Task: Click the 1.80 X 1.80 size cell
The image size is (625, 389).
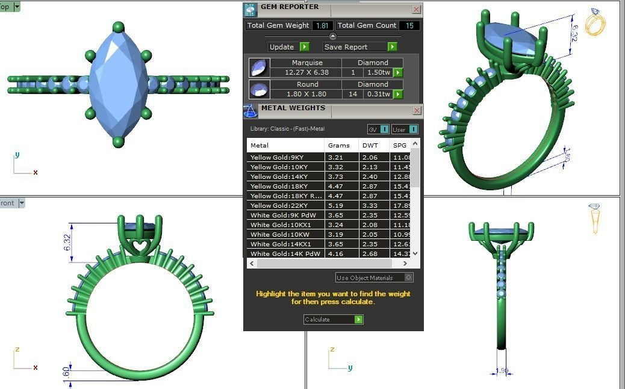Action: tap(306, 94)
